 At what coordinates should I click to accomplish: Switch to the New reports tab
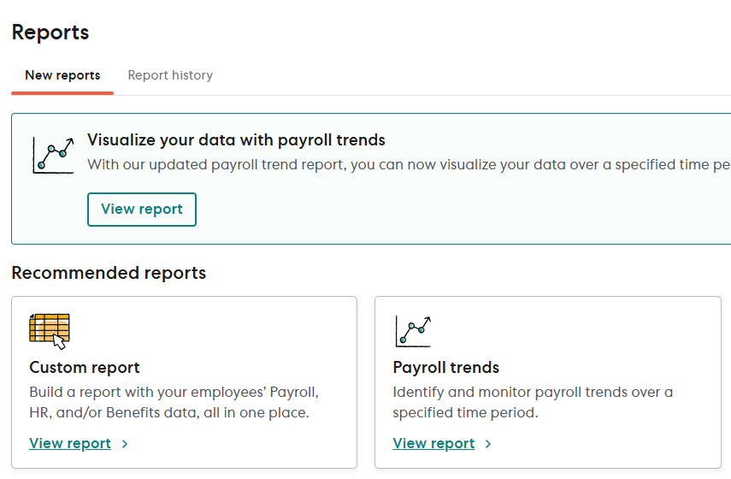click(x=62, y=75)
